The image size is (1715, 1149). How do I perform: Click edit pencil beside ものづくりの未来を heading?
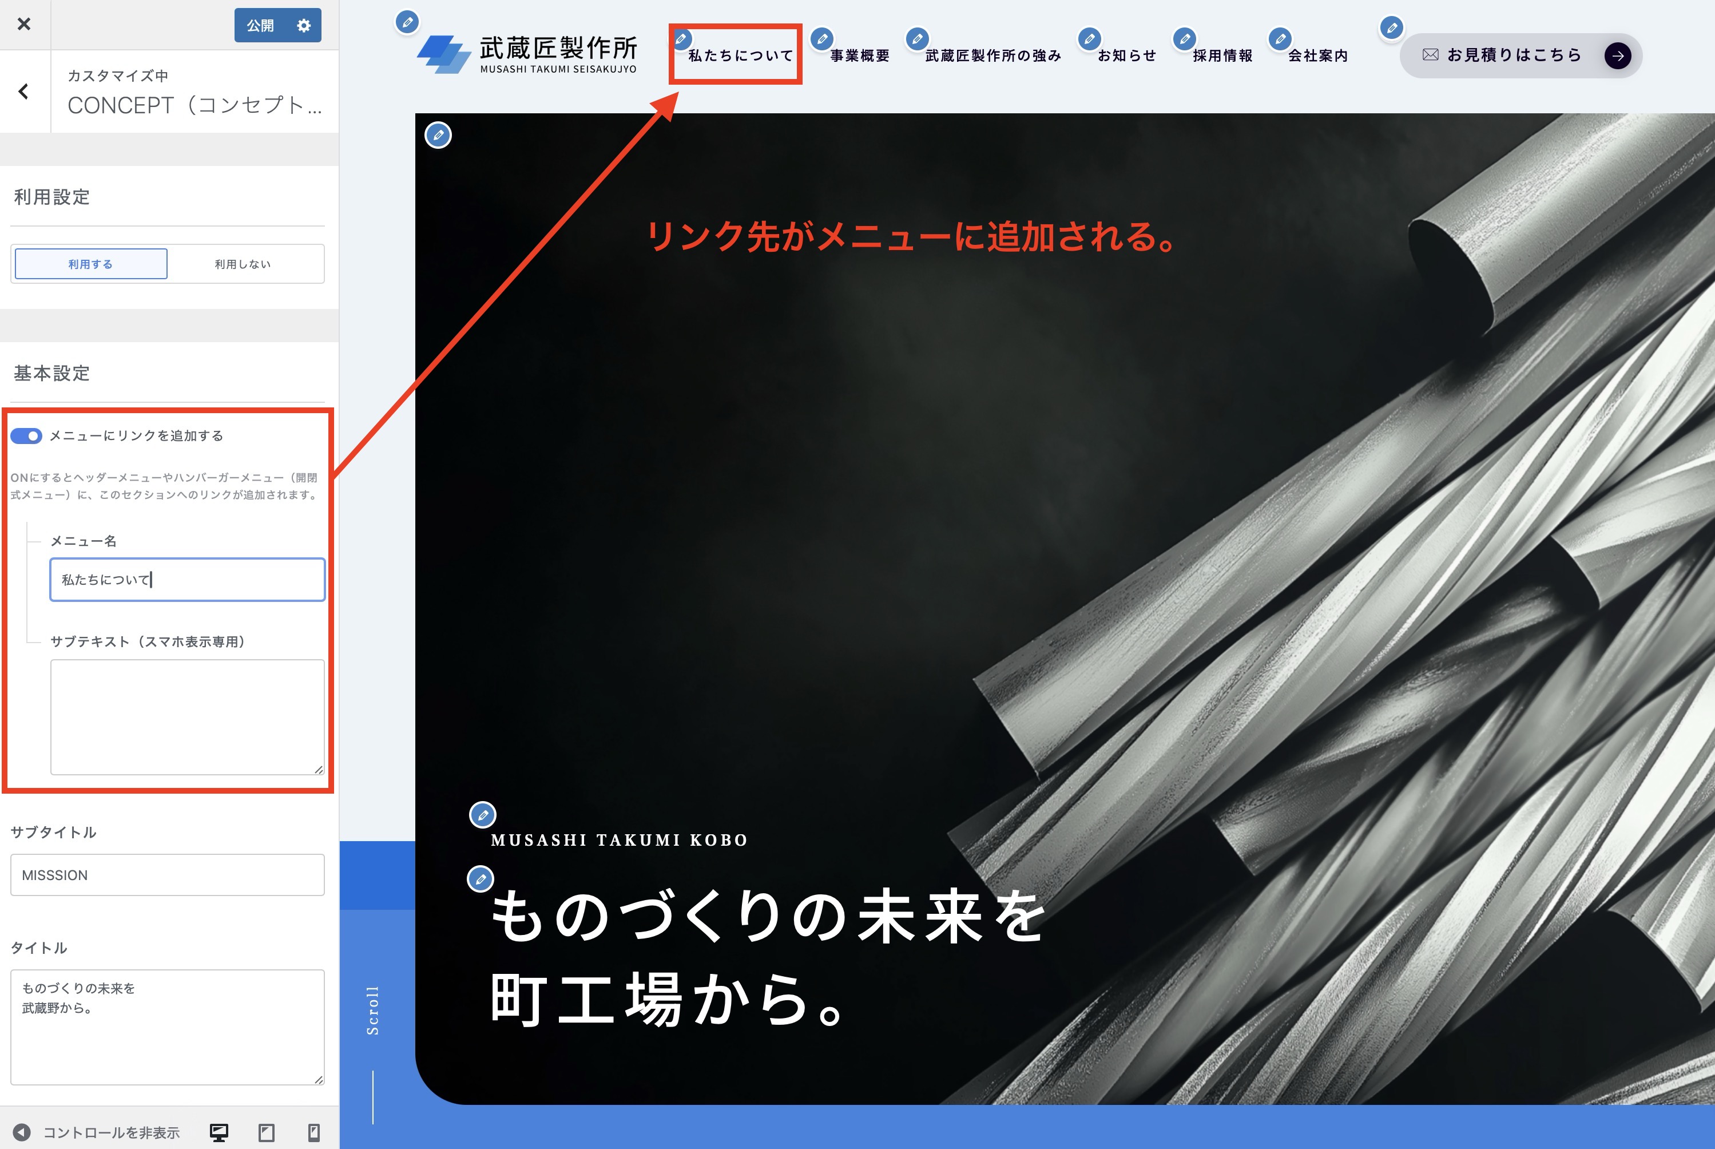pyautogui.click(x=481, y=878)
